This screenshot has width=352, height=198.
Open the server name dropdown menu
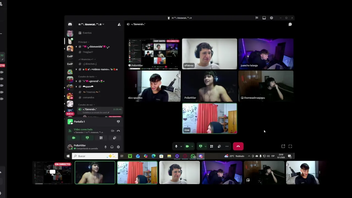click(91, 24)
